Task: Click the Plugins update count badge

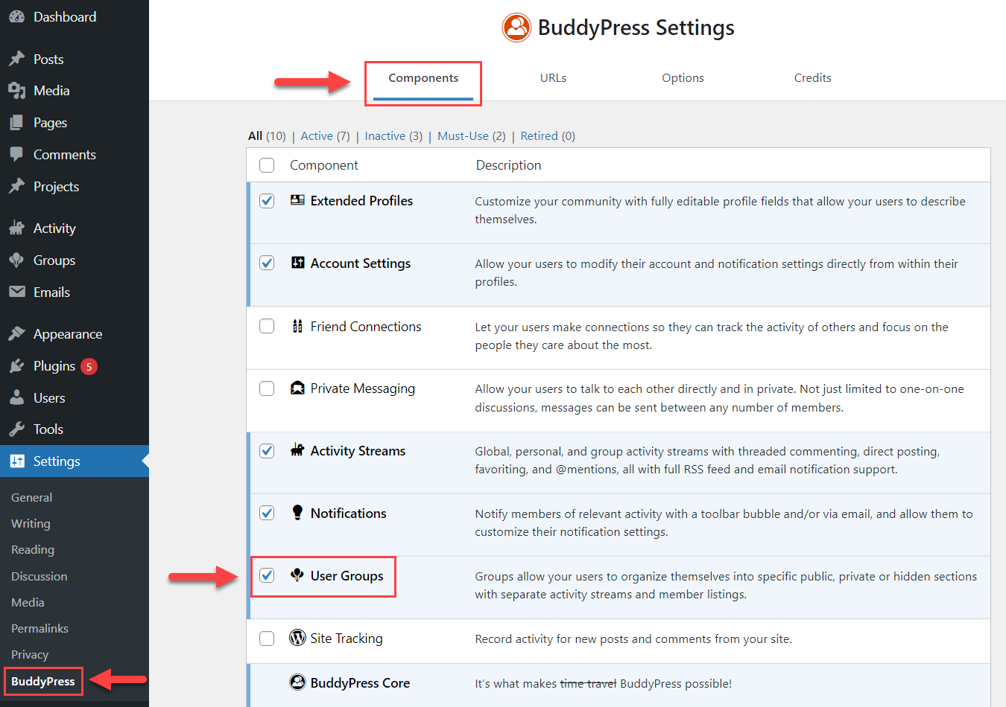Action: 89,366
